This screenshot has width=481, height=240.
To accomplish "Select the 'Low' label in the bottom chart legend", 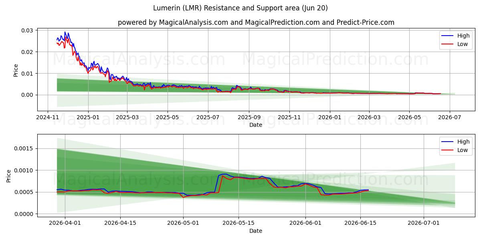I will [x=463, y=150].
